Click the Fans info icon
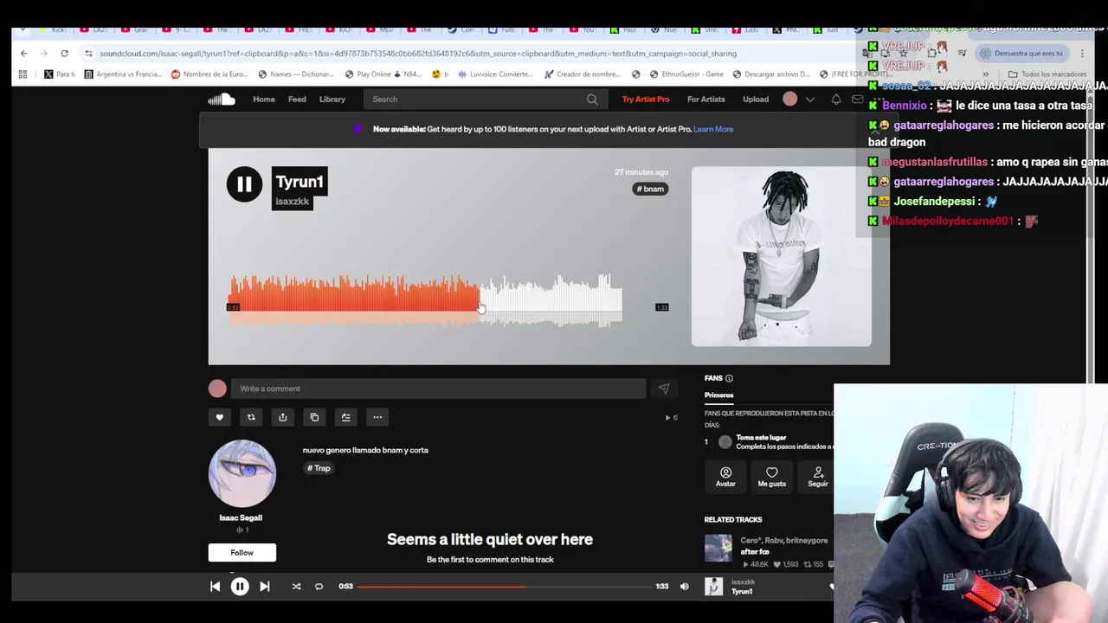 point(729,378)
